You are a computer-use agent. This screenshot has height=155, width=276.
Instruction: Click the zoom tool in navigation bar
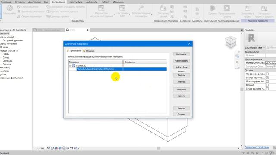pyautogui.click(x=237, y=62)
